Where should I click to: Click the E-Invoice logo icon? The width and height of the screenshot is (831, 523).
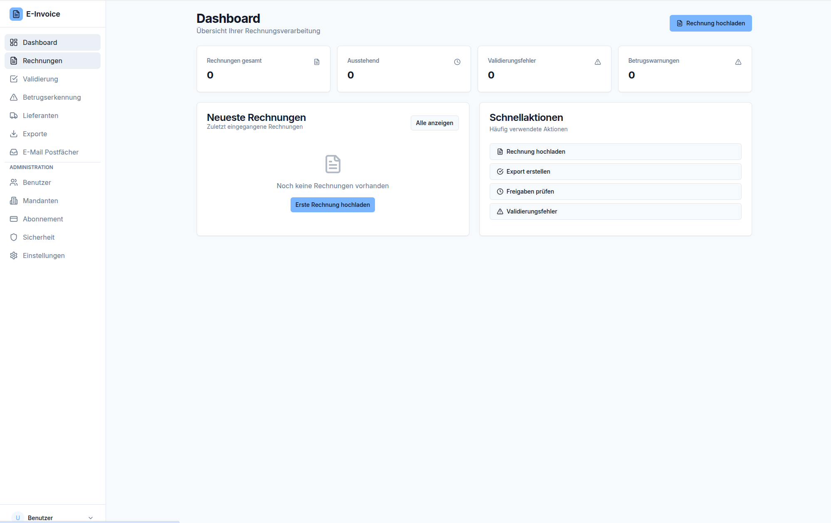coord(16,14)
